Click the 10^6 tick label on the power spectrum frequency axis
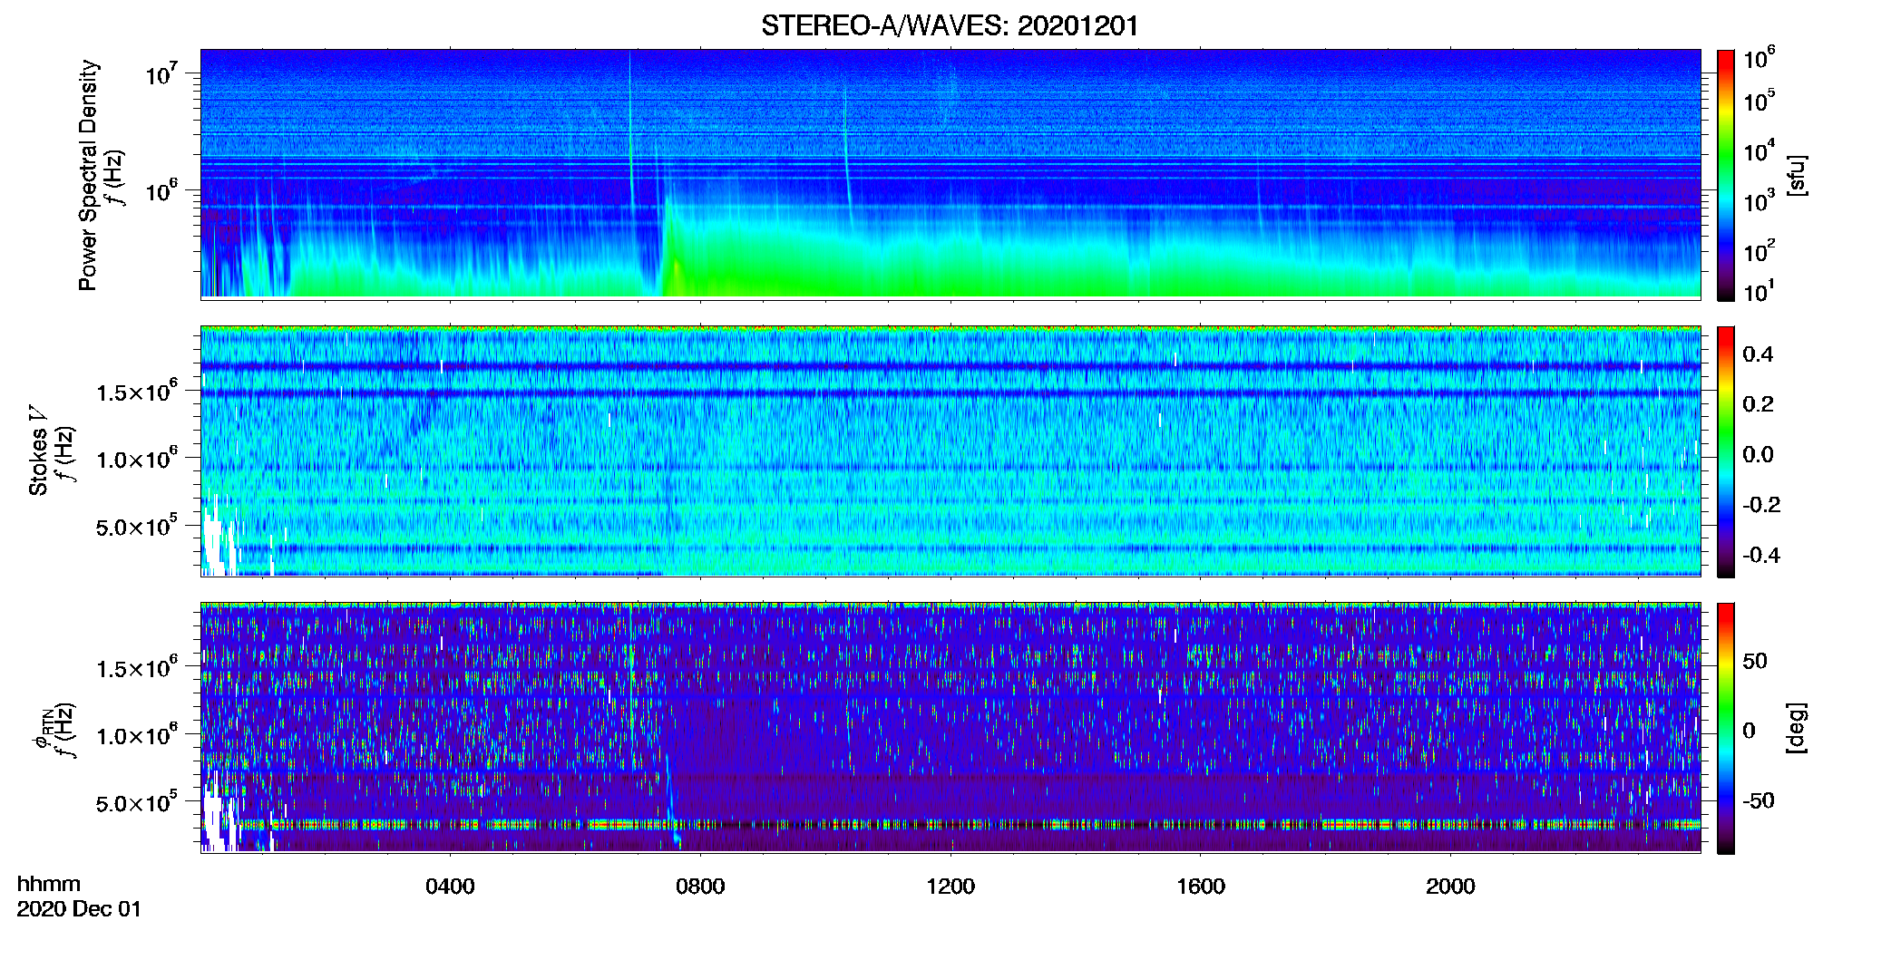The image size is (1901, 979). coord(161,190)
